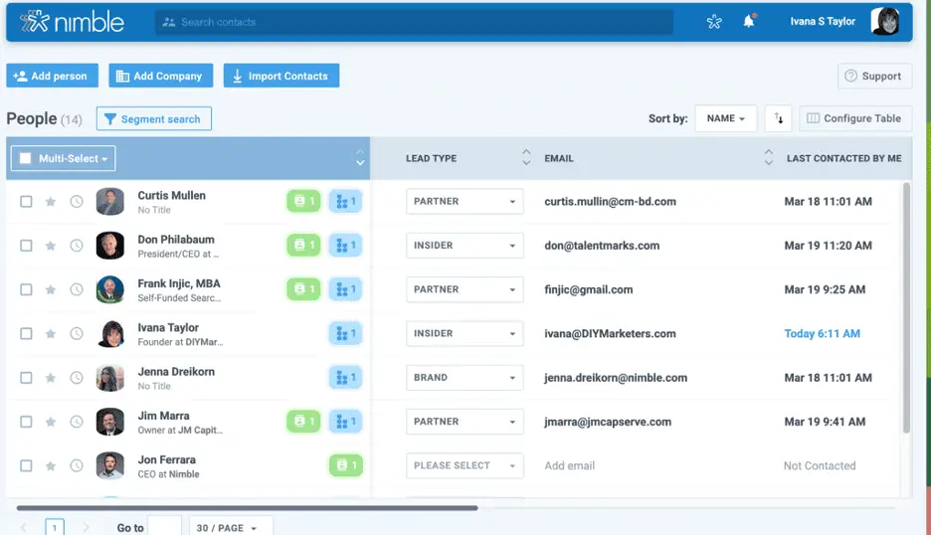Expand Jon Ferrara's PLEASE SELECT dropdown

coord(465,465)
